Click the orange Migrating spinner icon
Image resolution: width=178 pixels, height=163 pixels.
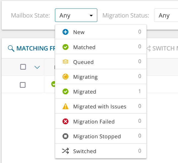(65, 77)
